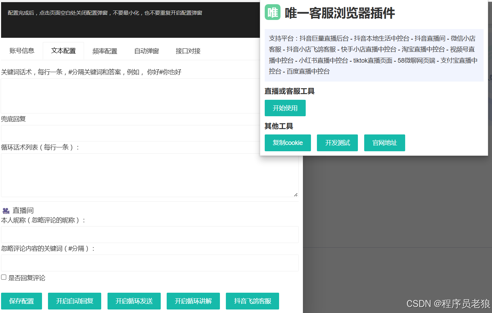Image resolution: width=492 pixels, height=313 pixels.
Task: Select the 文本配置 tab
Action: click(63, 51)
